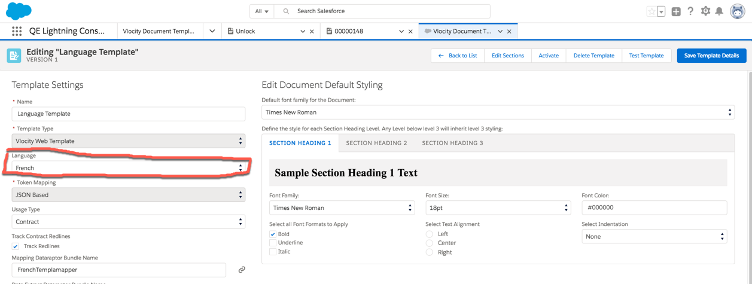Open the notifications bell icon
The image size is (752, 284).
[x=719, y=11]
